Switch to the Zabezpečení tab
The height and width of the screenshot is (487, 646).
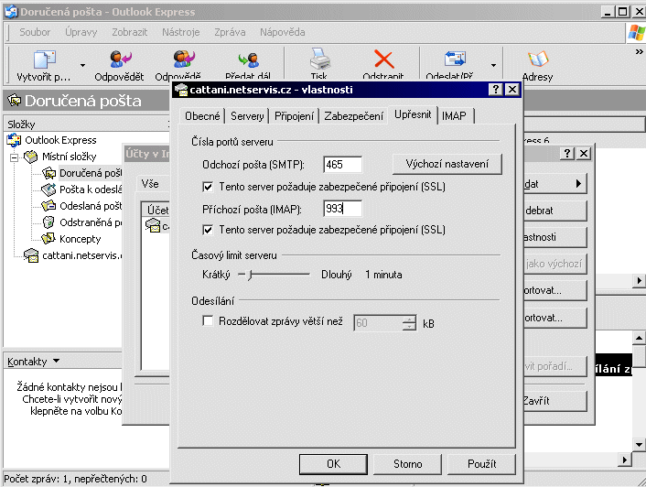click(x=353, y=116)
